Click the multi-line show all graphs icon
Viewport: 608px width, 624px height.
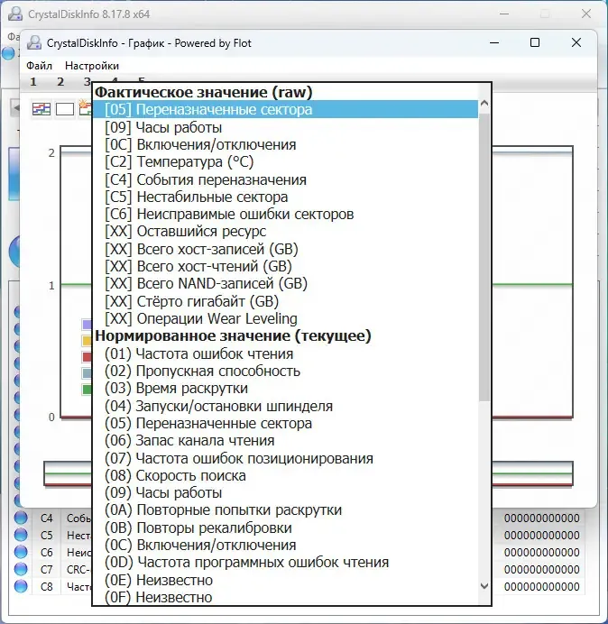coord(41,108)
